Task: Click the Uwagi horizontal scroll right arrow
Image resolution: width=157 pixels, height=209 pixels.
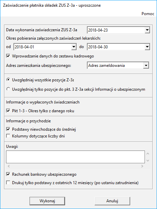Action: point(142,166)
